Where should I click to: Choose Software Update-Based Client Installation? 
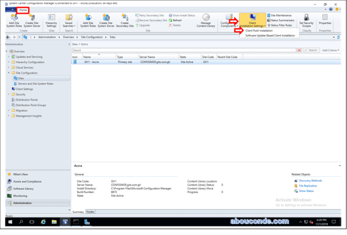coord(270,36)
